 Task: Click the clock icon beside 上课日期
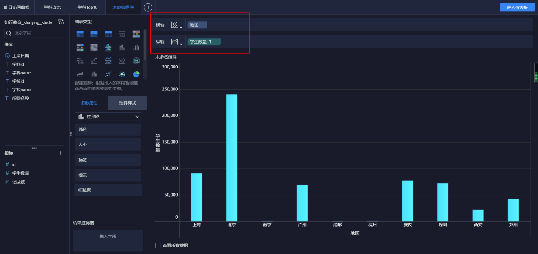(x=7, y=56)
